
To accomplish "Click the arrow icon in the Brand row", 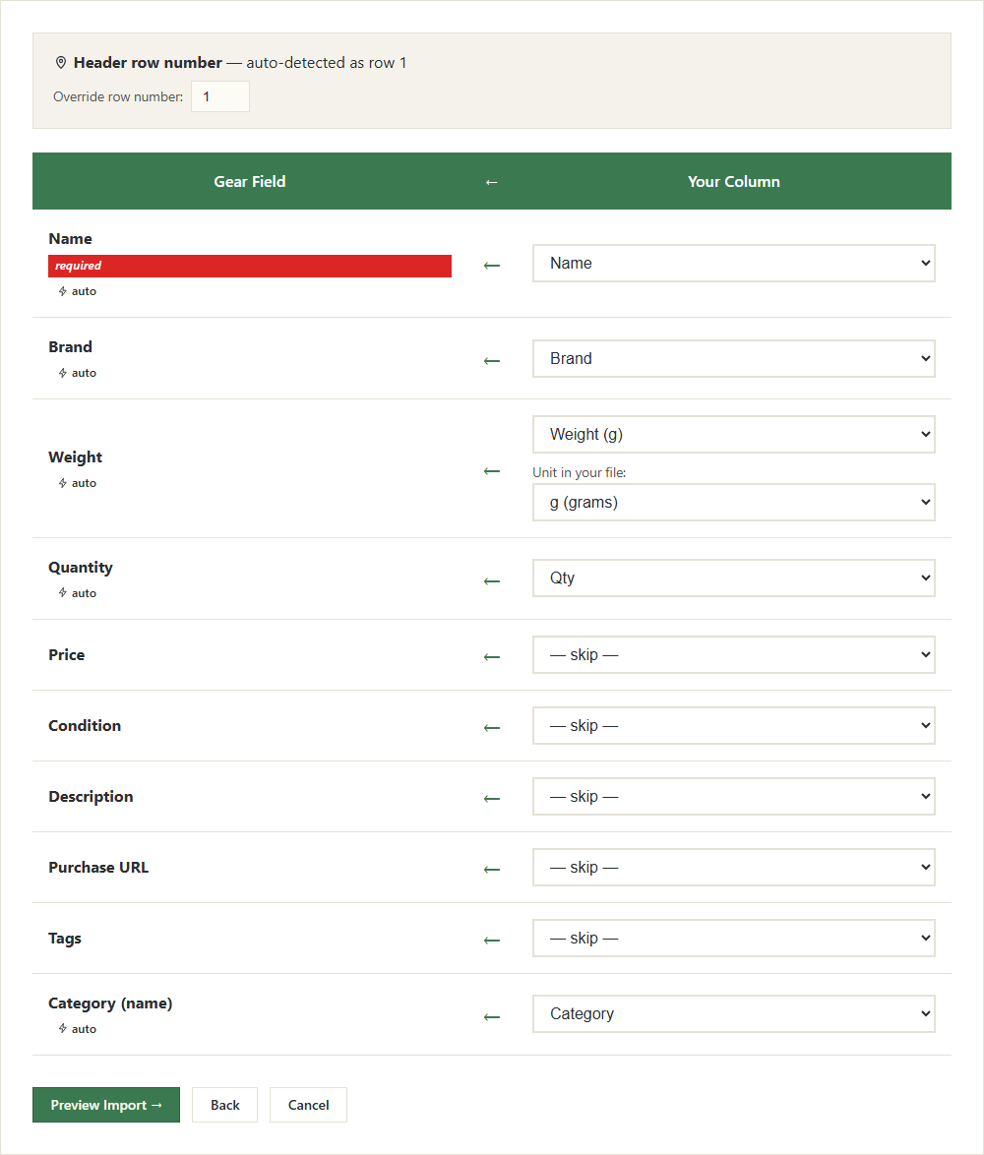I will point(492,361).
